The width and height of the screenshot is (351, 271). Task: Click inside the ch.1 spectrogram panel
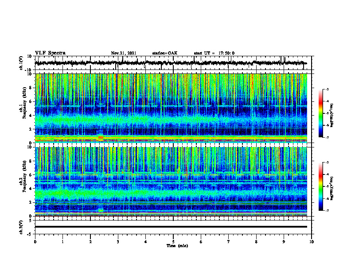point(171,108)
